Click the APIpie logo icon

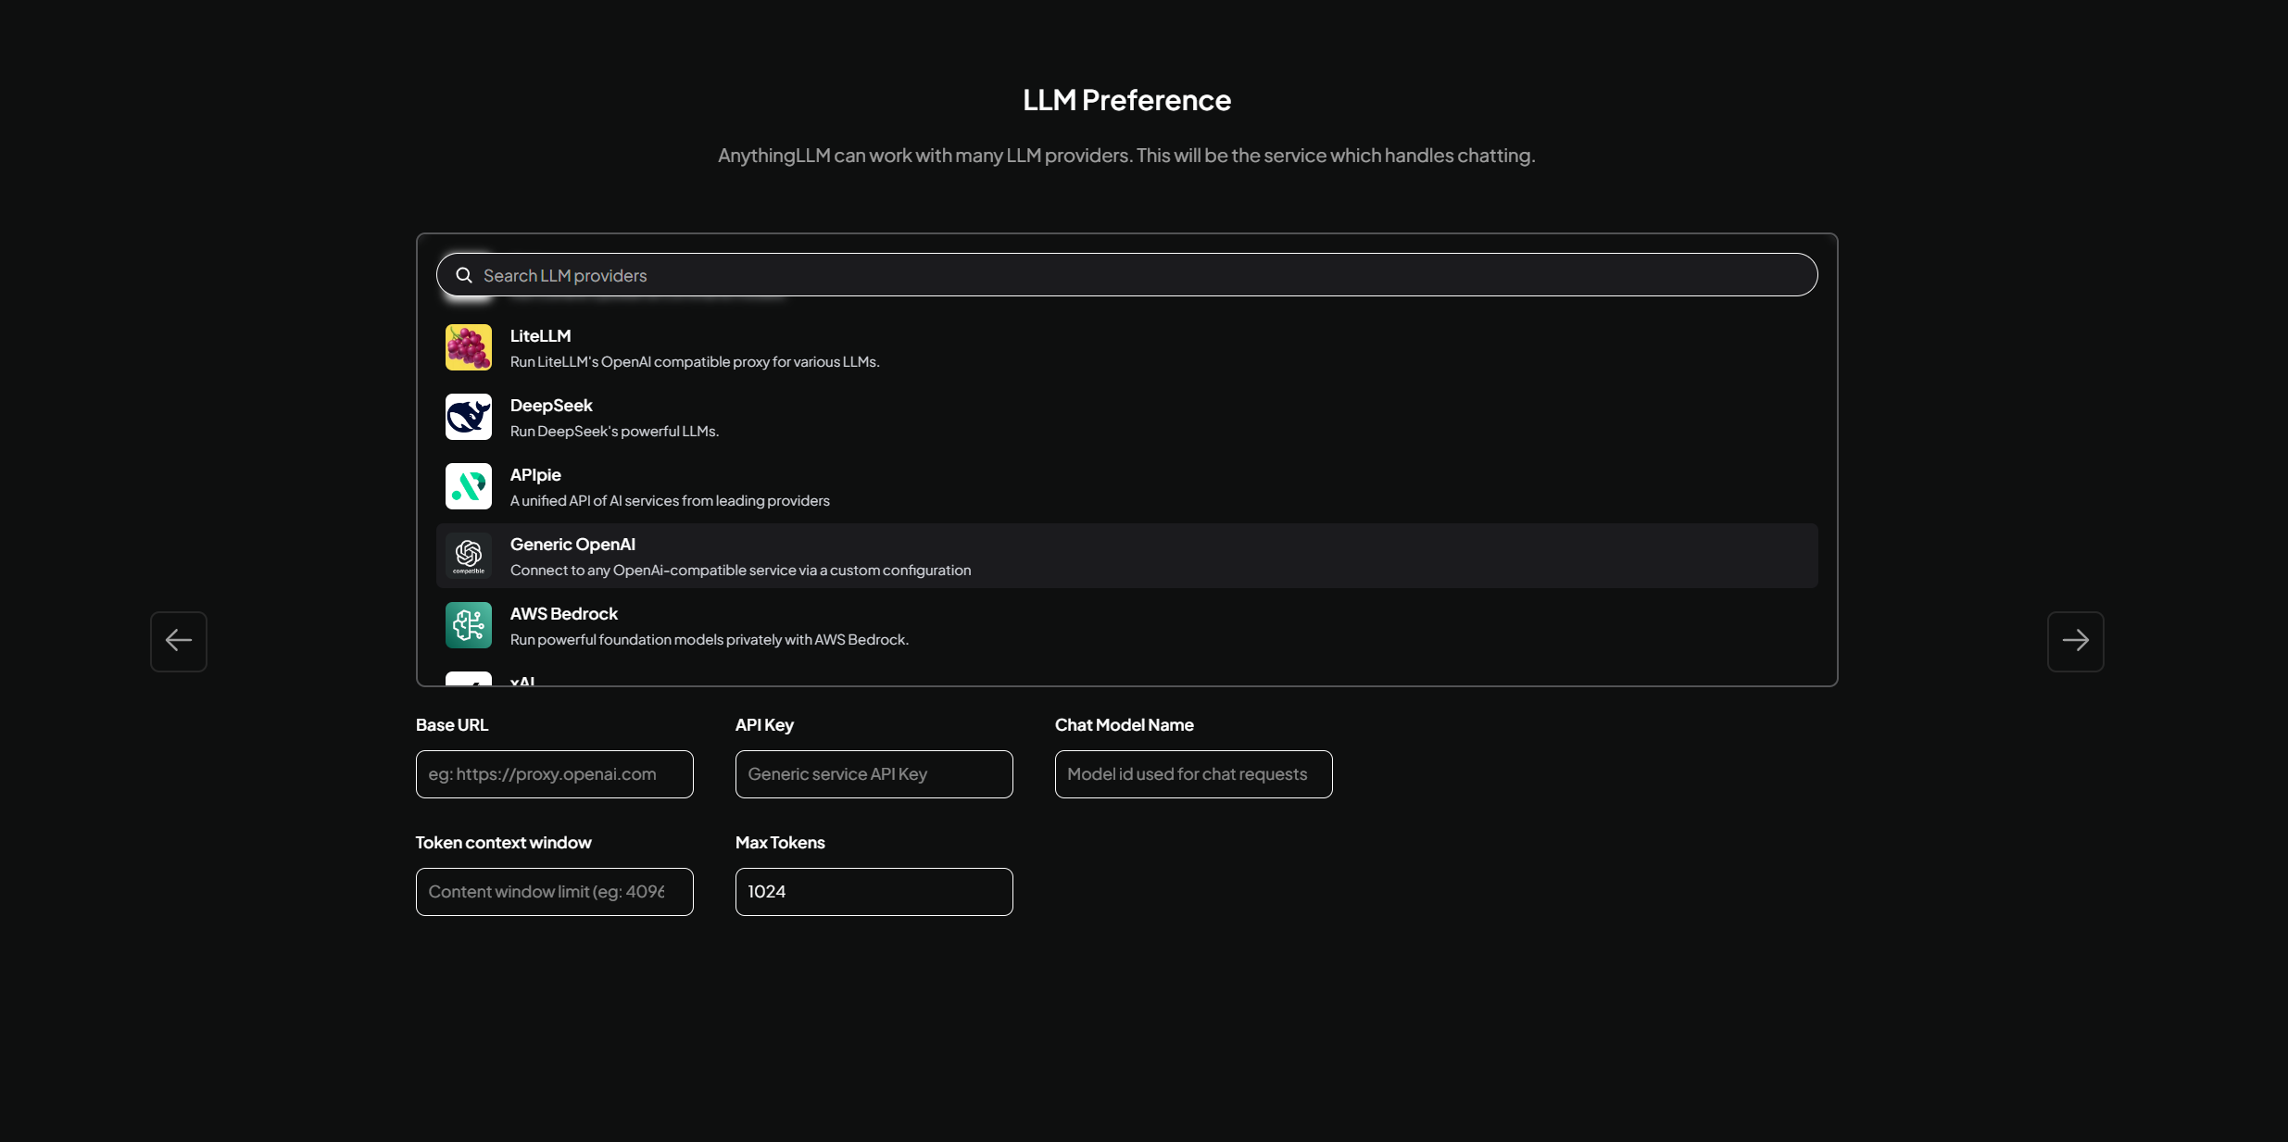coord(469,486)
